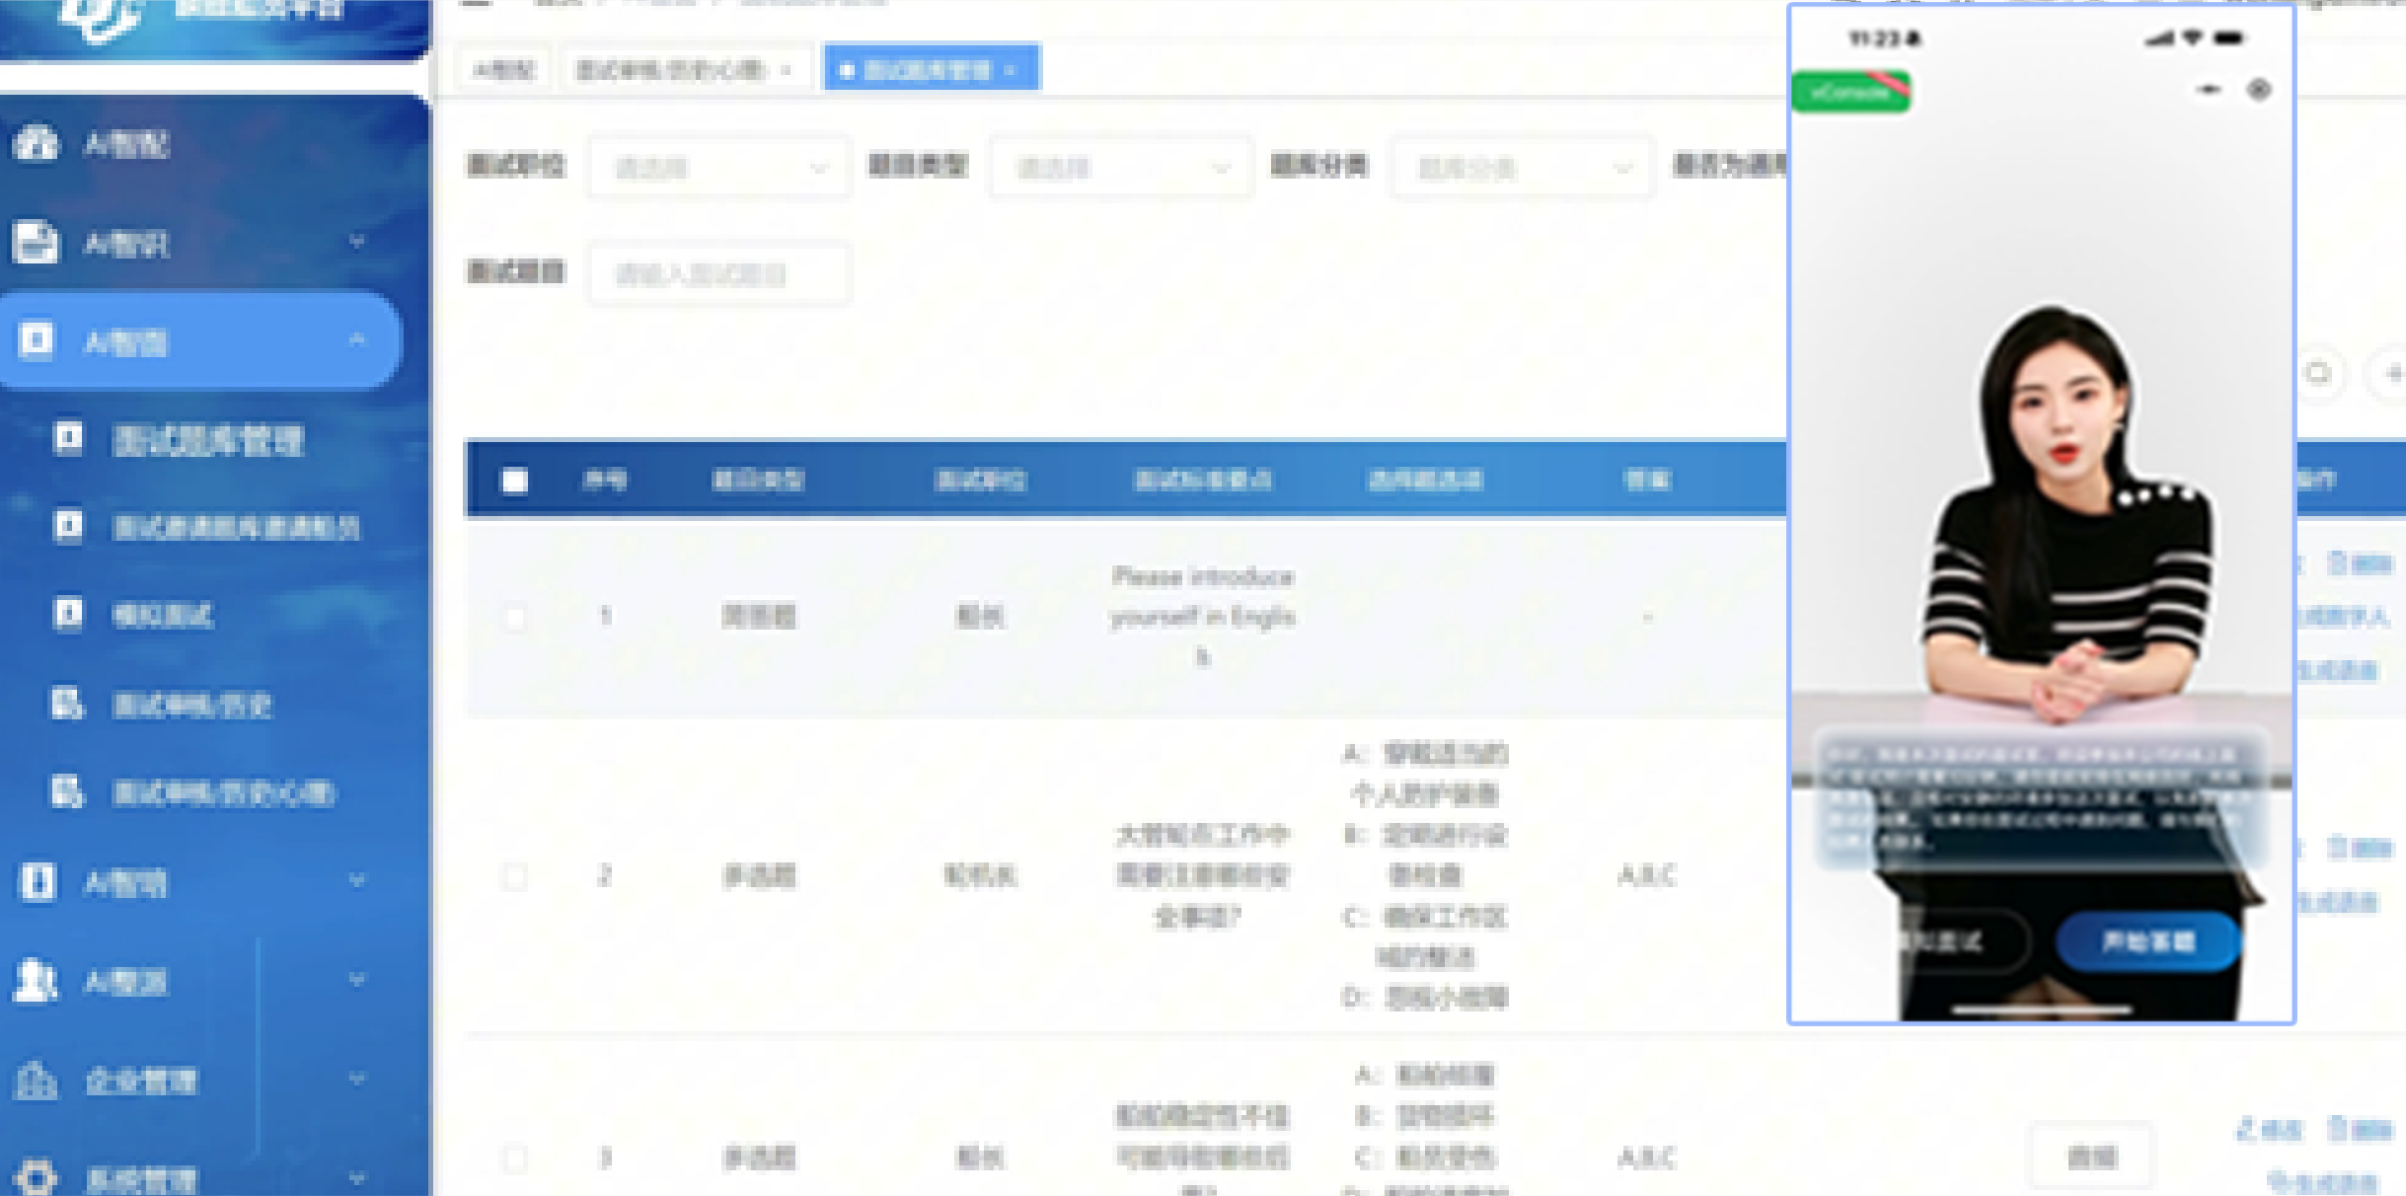Click the AI智培 icon in sidebar
Image resolution: width=2406 pixels, height=1196 pixels.
coord(38,882)
